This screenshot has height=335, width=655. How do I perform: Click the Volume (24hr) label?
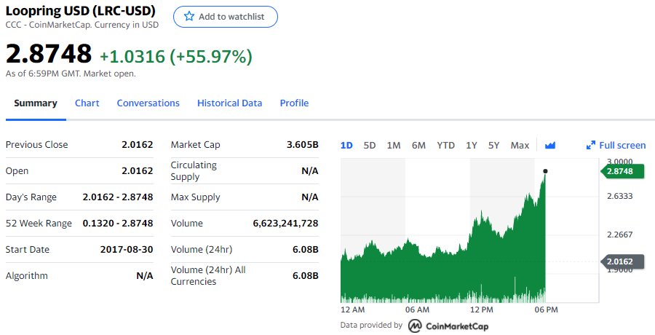tap(202, 250)
